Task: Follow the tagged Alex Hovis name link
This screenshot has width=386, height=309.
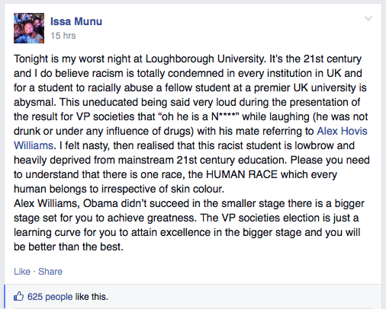Action: pyautogui.click(x=342, y=131)
